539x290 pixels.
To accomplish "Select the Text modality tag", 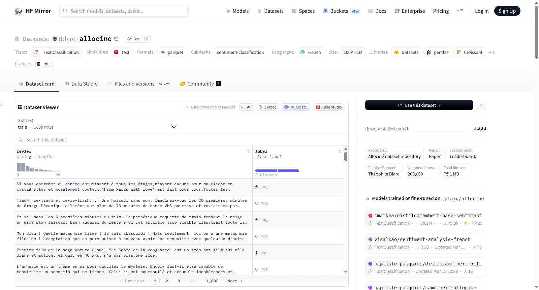I will (x=122, y=52).
